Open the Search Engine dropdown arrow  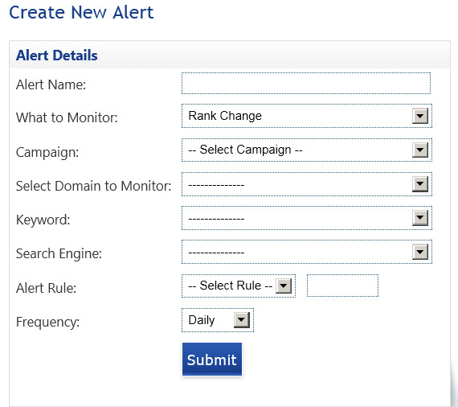420,252
